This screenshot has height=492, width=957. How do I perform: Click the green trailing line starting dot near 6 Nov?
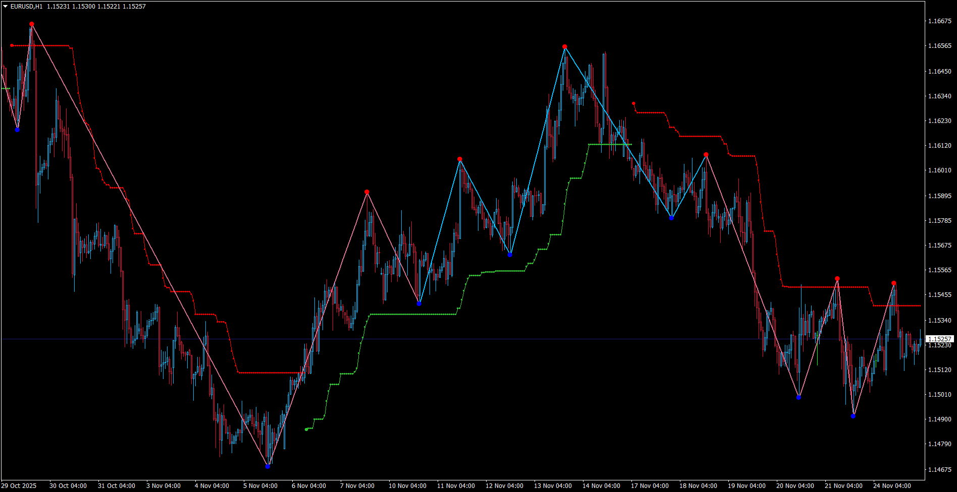[306, 429]
